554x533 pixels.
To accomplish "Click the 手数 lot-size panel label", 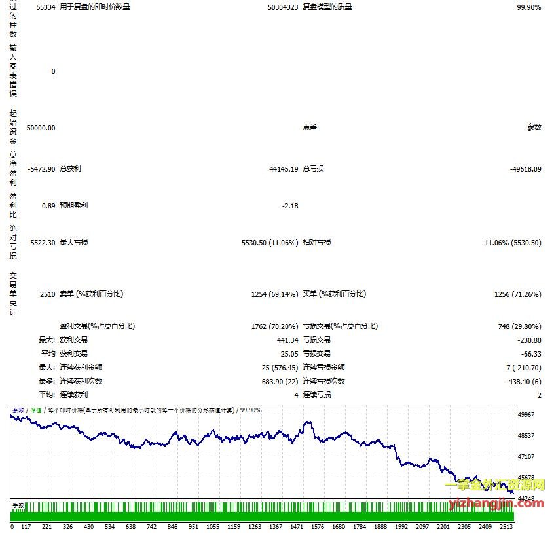I will [18, 505].
